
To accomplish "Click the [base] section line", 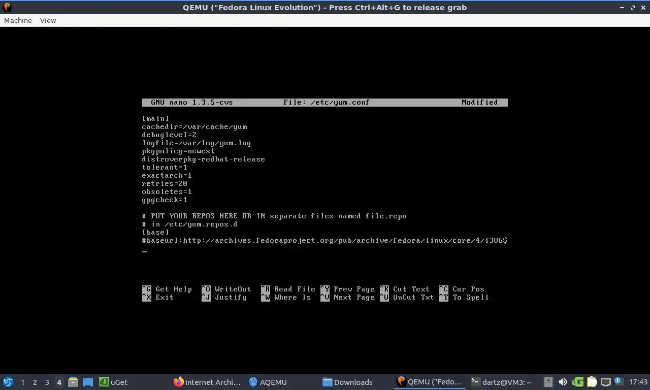I will [155, 232].
